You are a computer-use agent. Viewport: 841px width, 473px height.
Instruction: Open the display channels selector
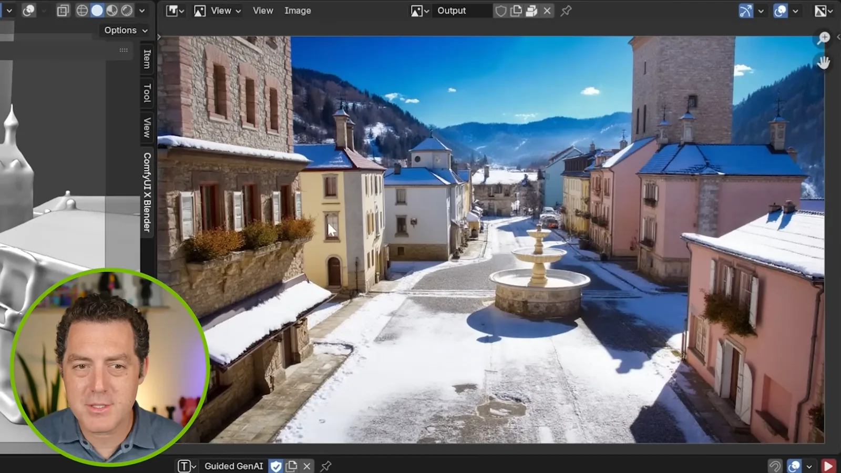tap(824, 11)
